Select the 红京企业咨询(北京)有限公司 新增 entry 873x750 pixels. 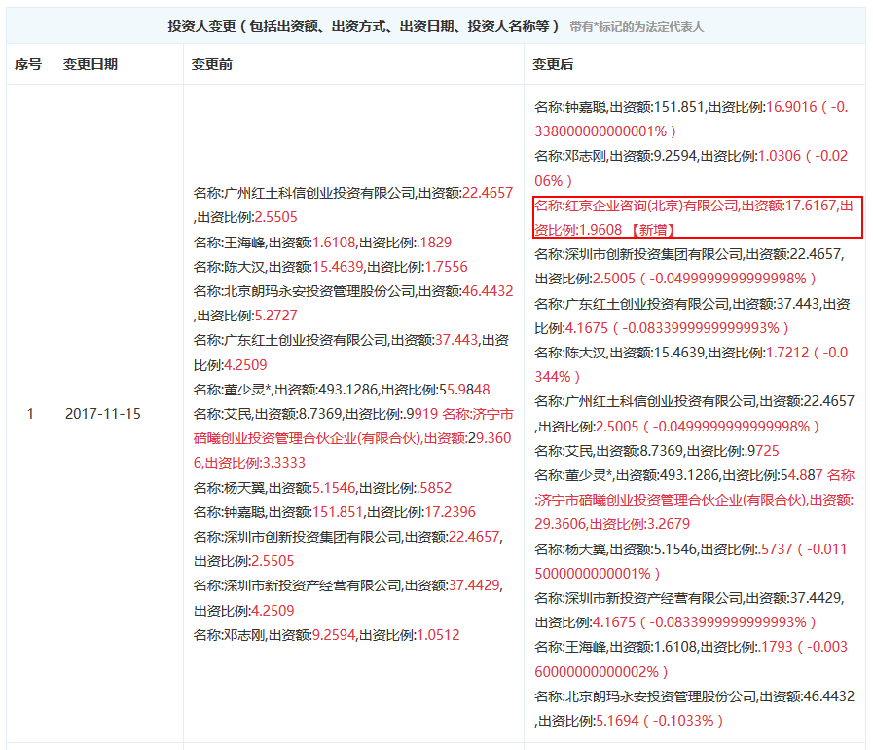click(697, 217)
